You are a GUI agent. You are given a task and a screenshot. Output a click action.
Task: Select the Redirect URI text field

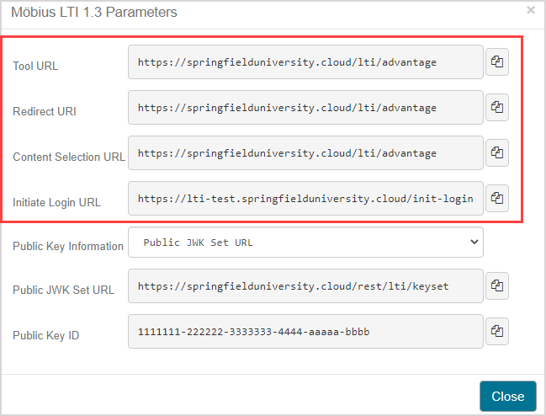tap(305, 107)
